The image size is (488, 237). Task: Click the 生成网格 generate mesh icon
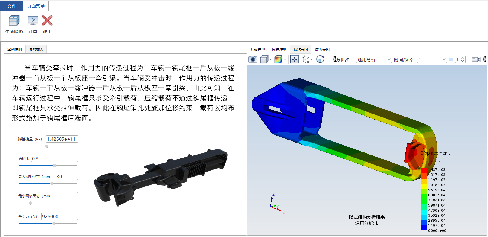(x=14, y=21)
